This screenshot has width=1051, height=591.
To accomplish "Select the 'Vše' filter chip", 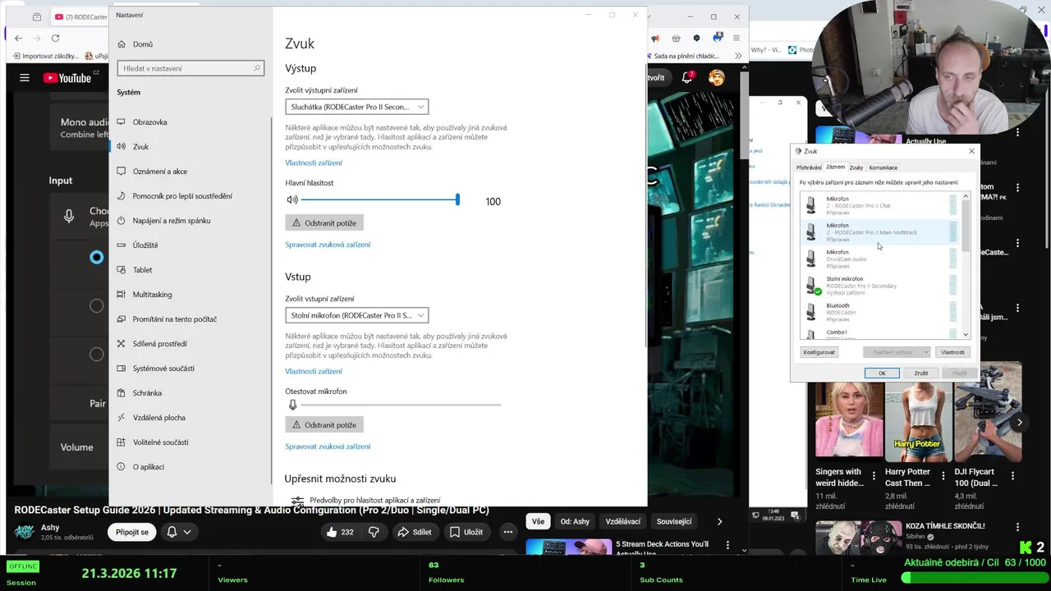I will coord(538,521).
